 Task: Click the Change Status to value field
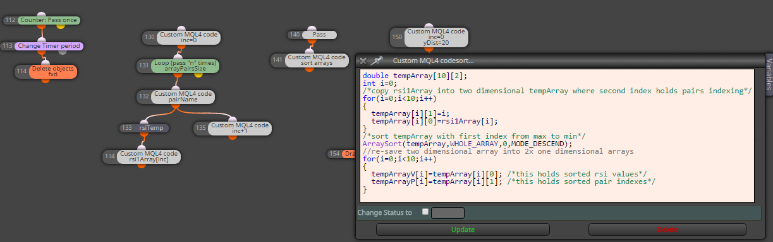pos(447,213)
